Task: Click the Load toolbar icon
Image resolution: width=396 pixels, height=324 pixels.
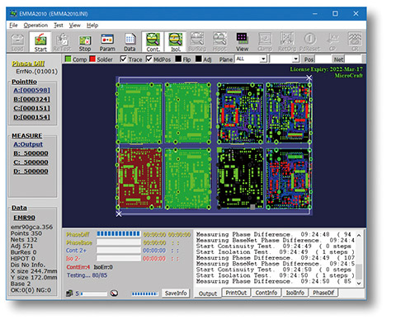Action: [17, 42]
